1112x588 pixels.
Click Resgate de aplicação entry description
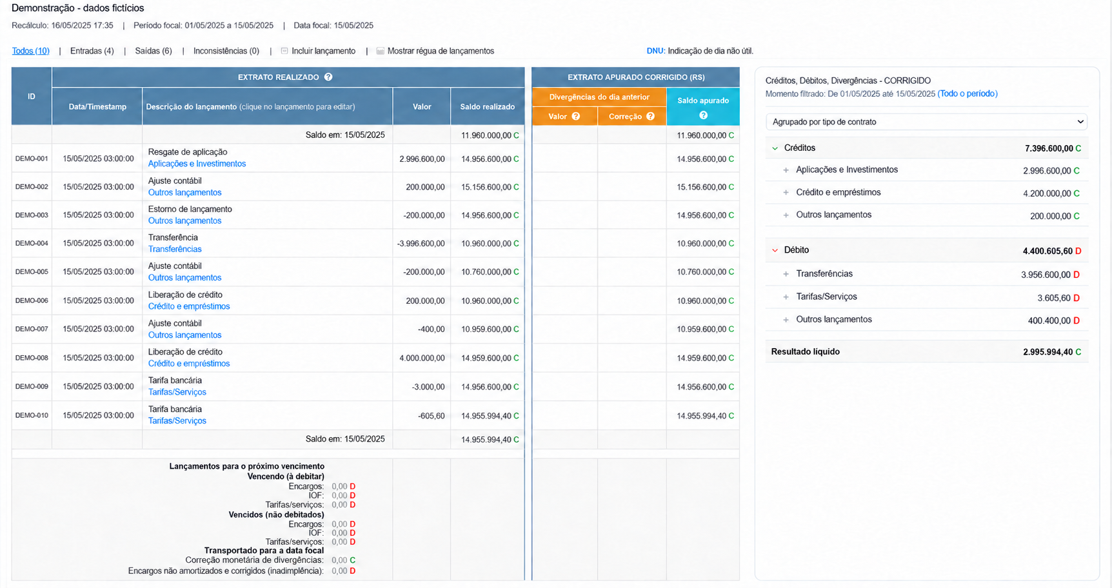coord(188,152)
